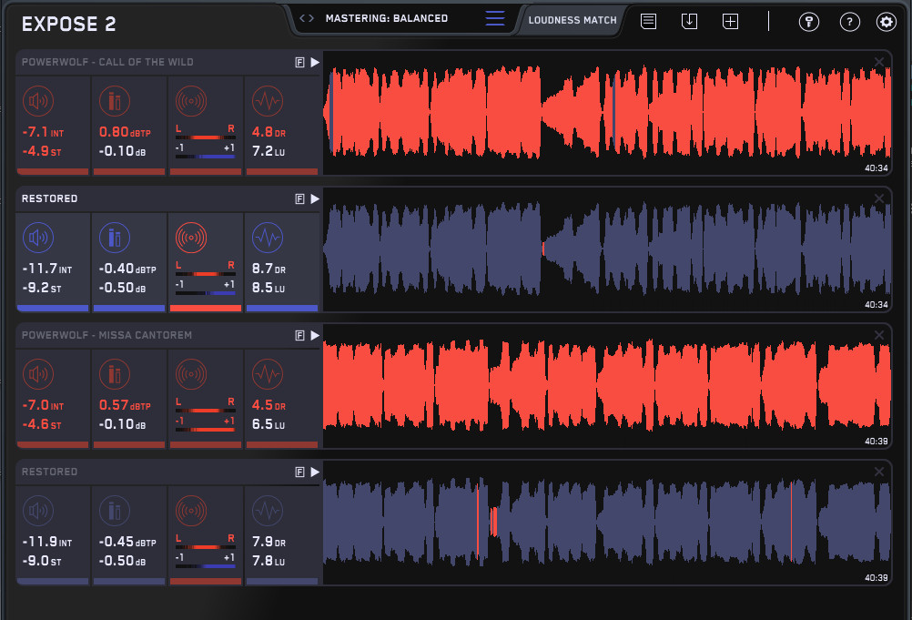This screenshot has height=620, width=912.
Task: Click the 40:34 duration on Call of the Wild
Action: (x=876, y=168)
